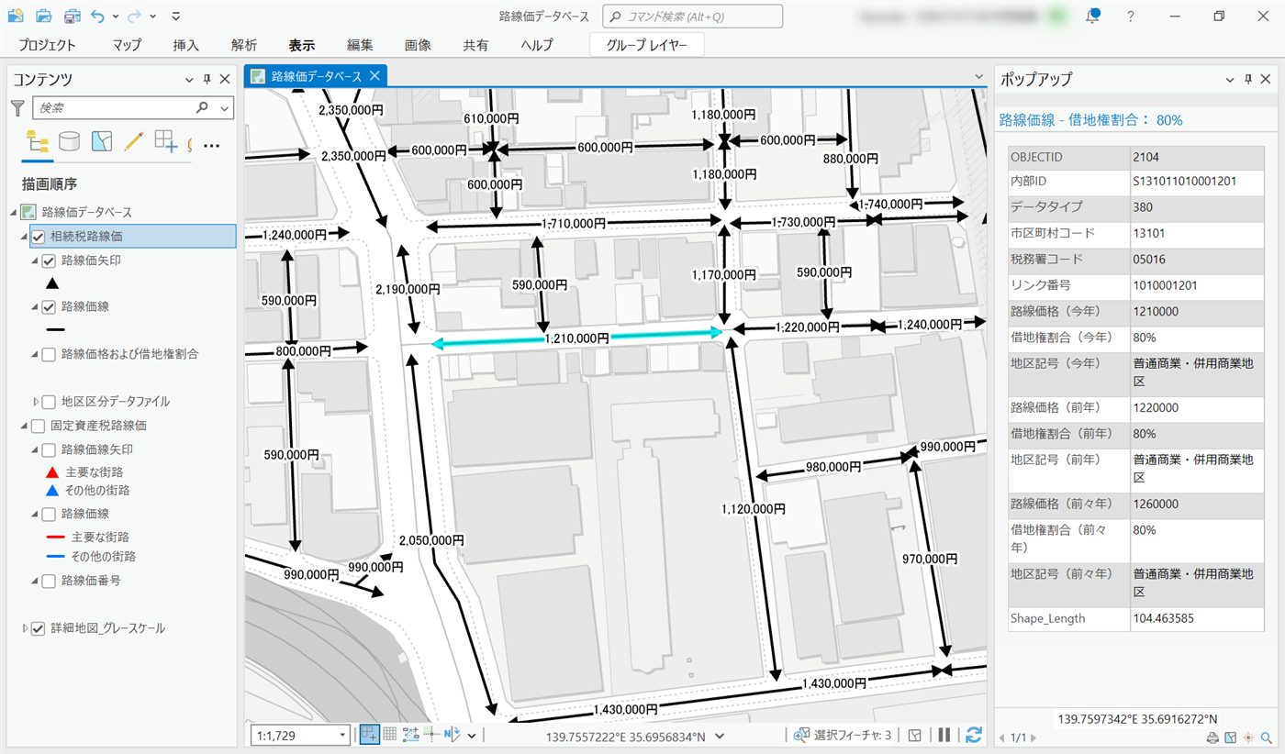
Task: Open the map scale dropdown
Action: coord(343,735)
